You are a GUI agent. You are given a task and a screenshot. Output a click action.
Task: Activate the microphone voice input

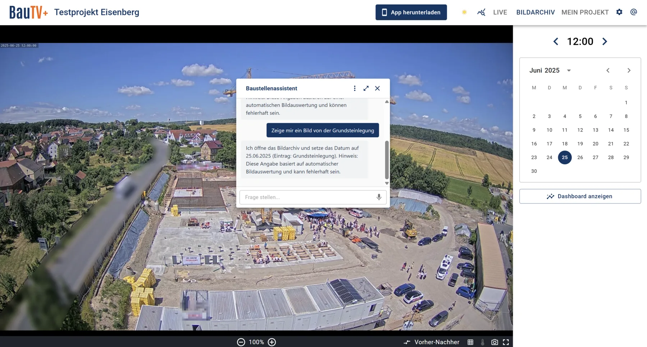pyautogui.click(x=378, y=197)
